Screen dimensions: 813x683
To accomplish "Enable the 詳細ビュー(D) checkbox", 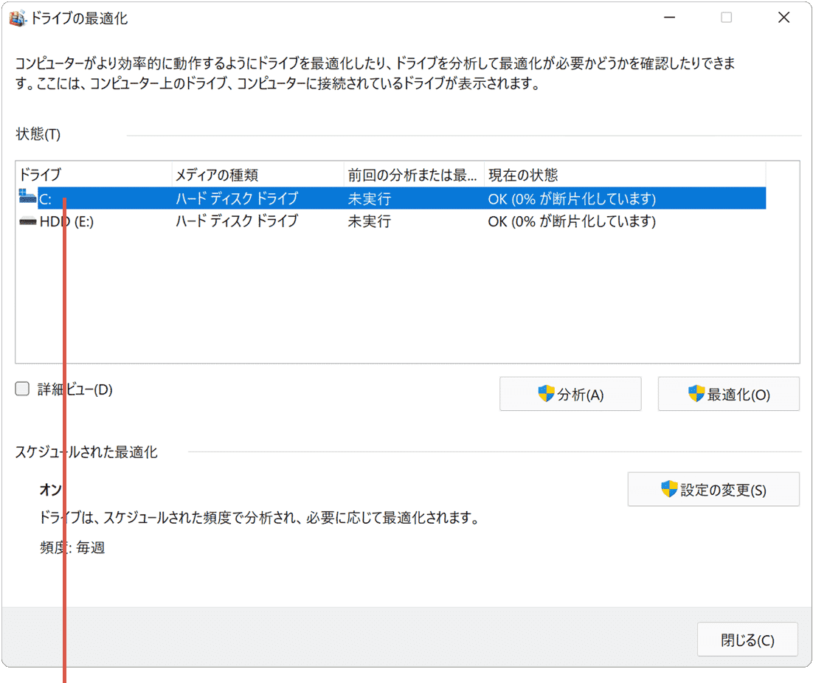I will (23, 389).
